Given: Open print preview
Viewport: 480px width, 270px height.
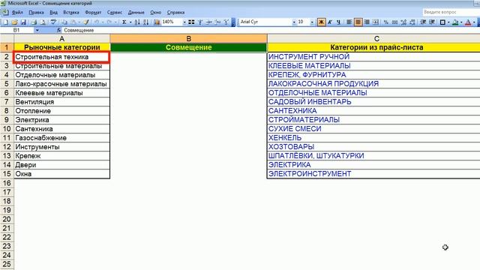Looking at the screenshot, I should [x=43, y=22].
